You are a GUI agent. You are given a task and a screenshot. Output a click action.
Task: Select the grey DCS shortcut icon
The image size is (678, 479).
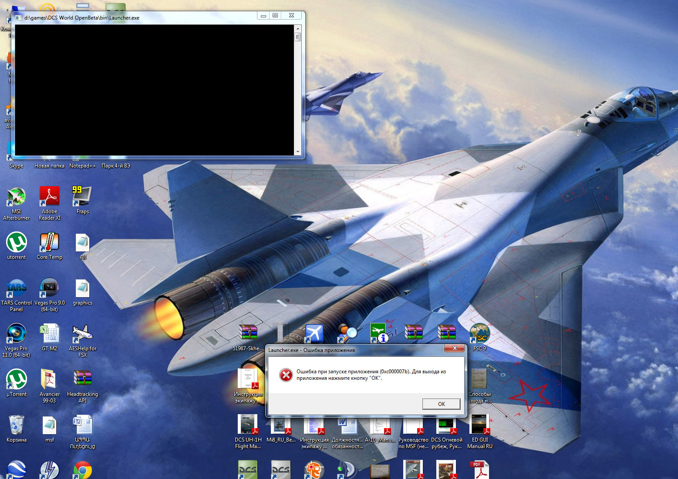pos(281,470)
